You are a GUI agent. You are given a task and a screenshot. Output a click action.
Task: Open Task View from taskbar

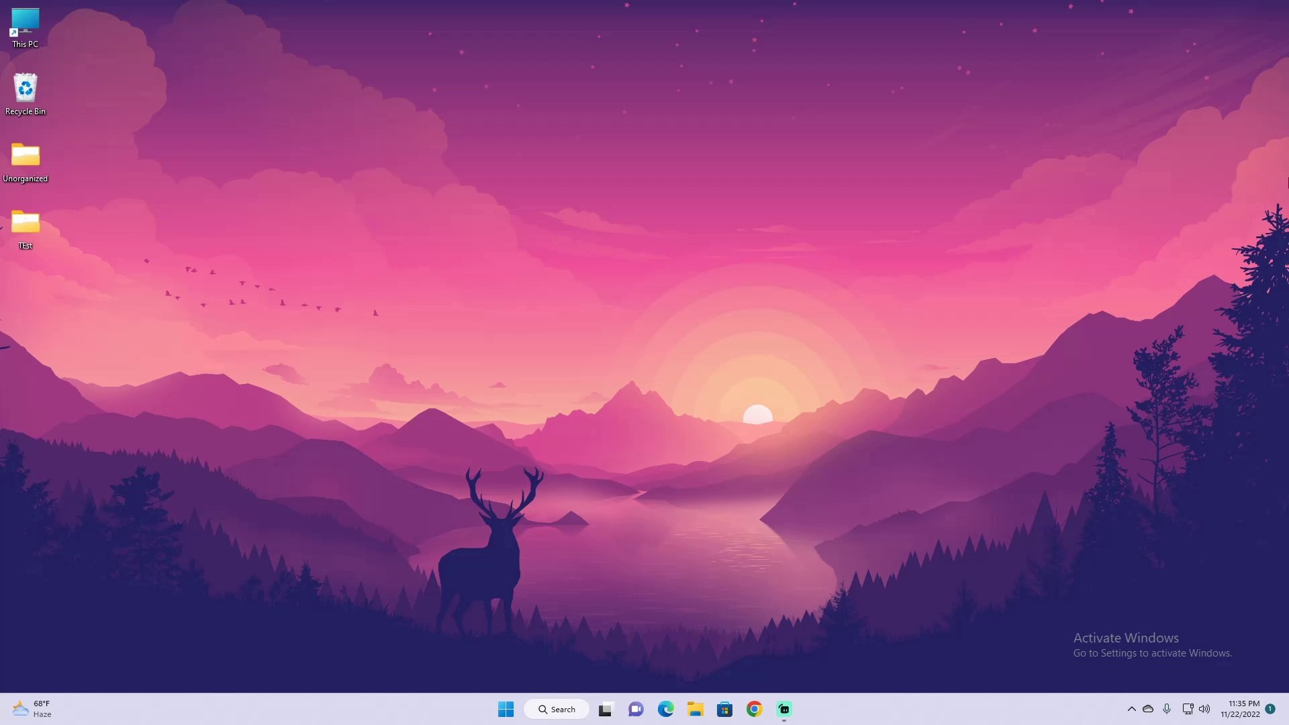coord(606,709)
